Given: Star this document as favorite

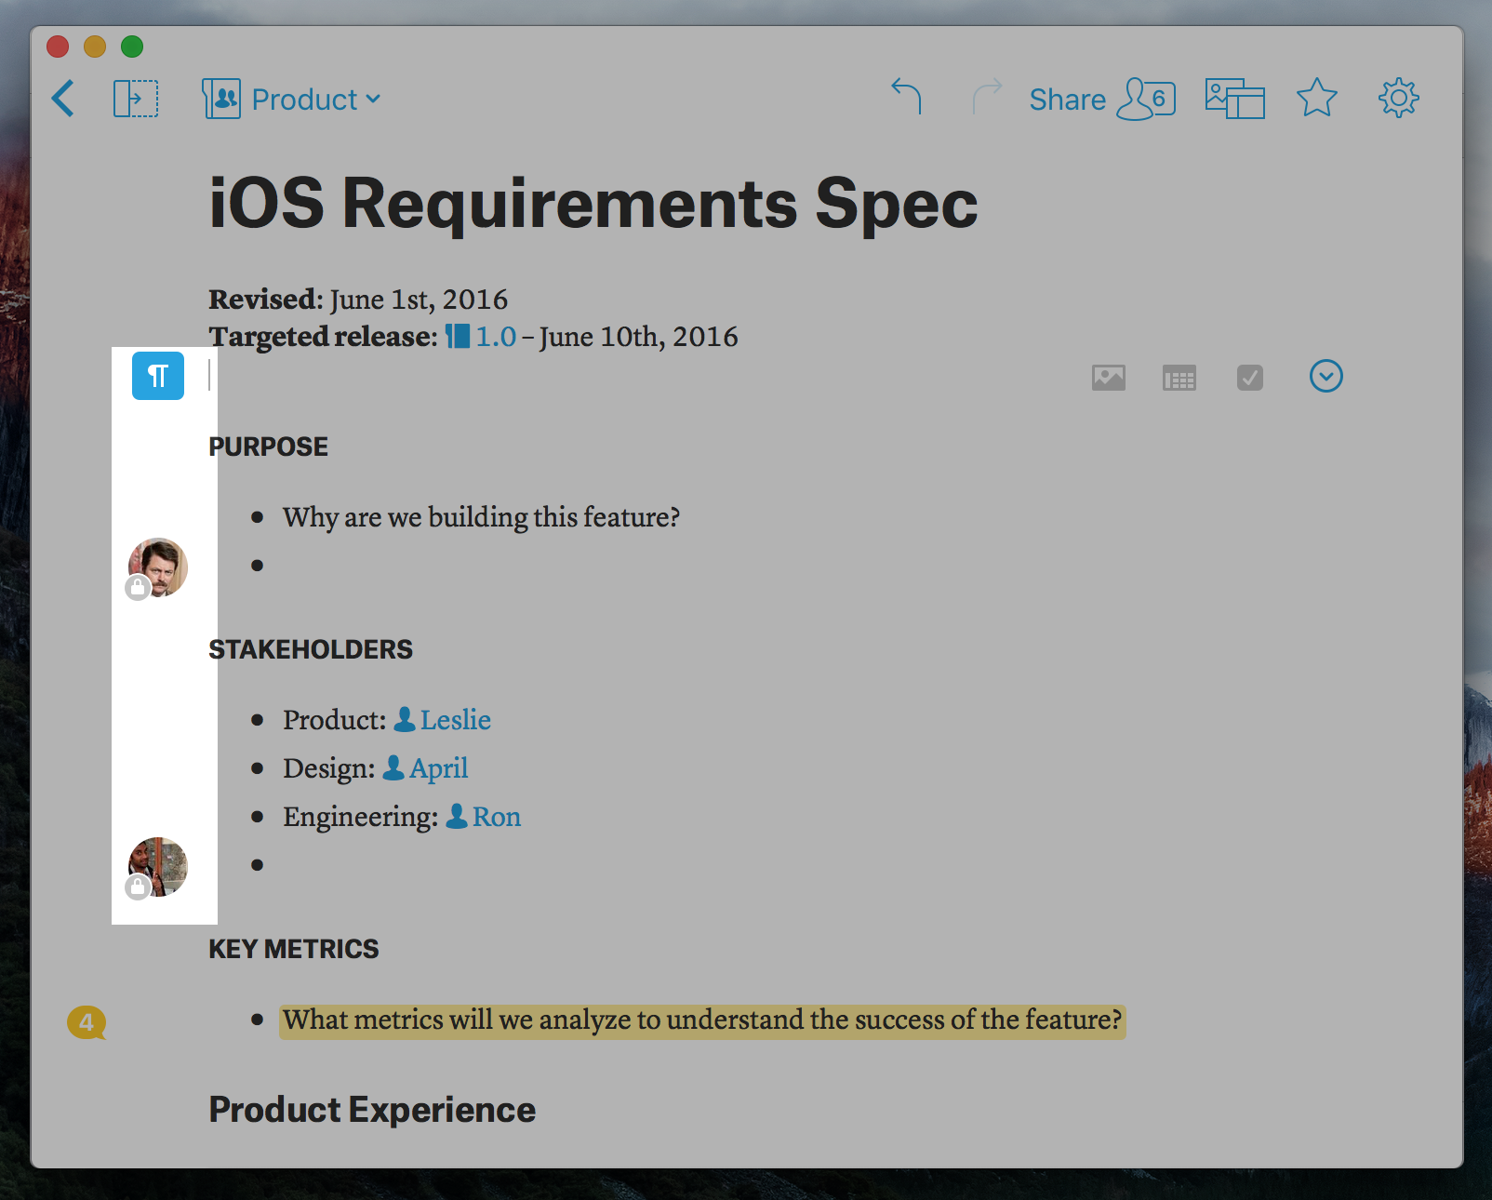Looking at the screenshot, I should pyautogui.click(x=1316, y=99).
